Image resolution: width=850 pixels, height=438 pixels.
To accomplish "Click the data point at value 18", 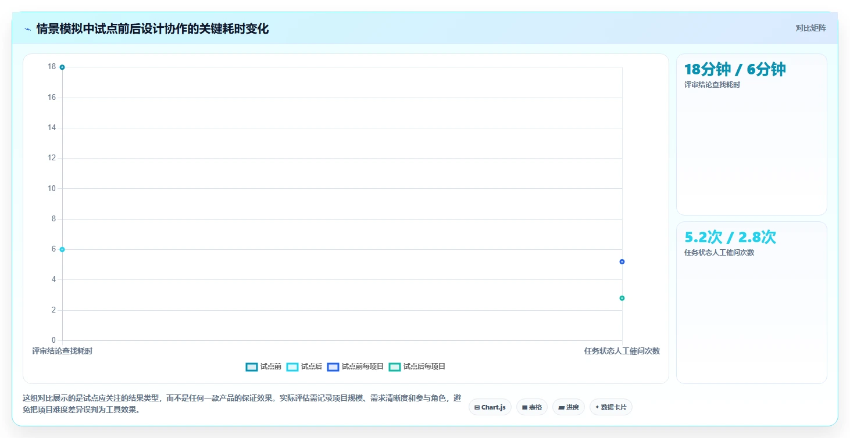I will (62, 67).
